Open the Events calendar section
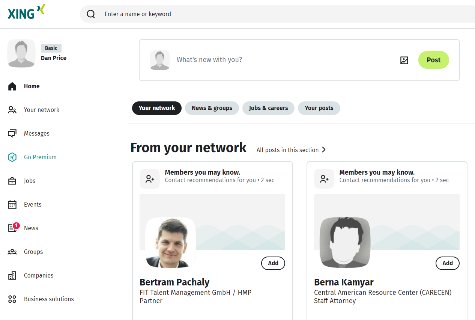This screenshot has height=320, width=475. (x=33, y=204)
